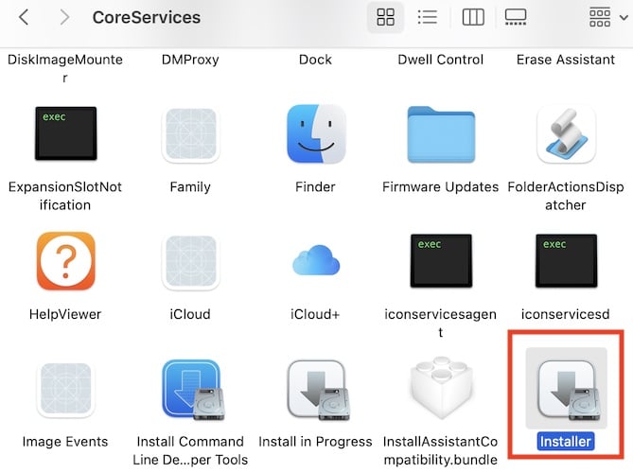
Task: Select the Family generic app icon
Action: (190, 134)
